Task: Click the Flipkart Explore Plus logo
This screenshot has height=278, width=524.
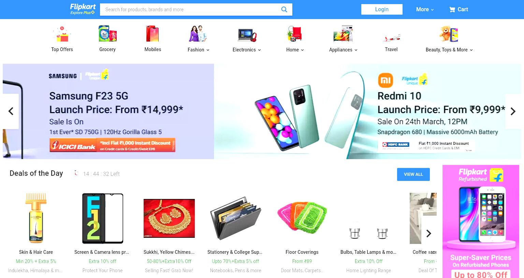Action: tap(83, 9)
